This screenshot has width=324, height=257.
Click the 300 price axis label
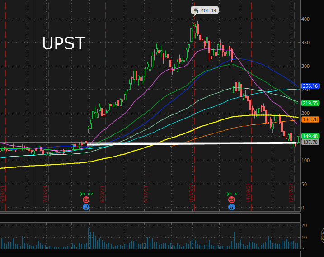305,66
